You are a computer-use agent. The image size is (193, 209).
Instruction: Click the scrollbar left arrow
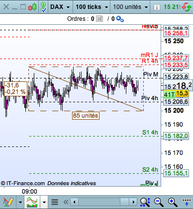[75, 202]
